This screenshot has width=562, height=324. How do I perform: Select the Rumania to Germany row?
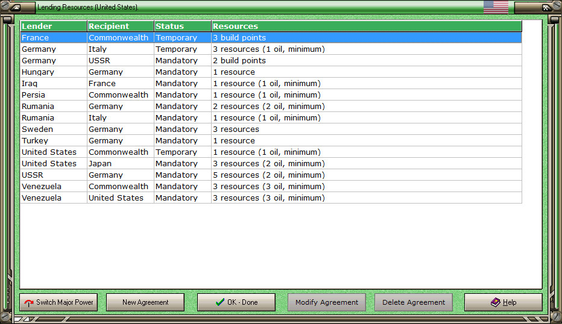(271, 107)
